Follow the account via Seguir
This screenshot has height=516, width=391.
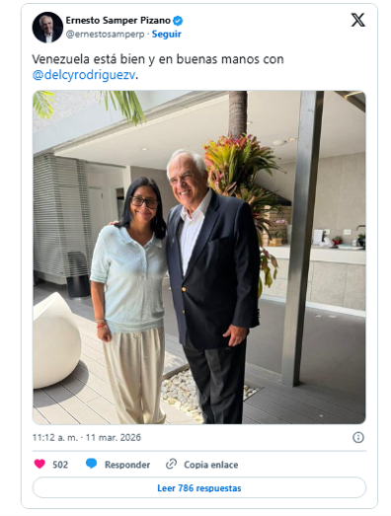click(166, 35)
